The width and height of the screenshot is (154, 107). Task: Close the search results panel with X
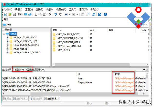pyautogui.click(x=147, y=70)
